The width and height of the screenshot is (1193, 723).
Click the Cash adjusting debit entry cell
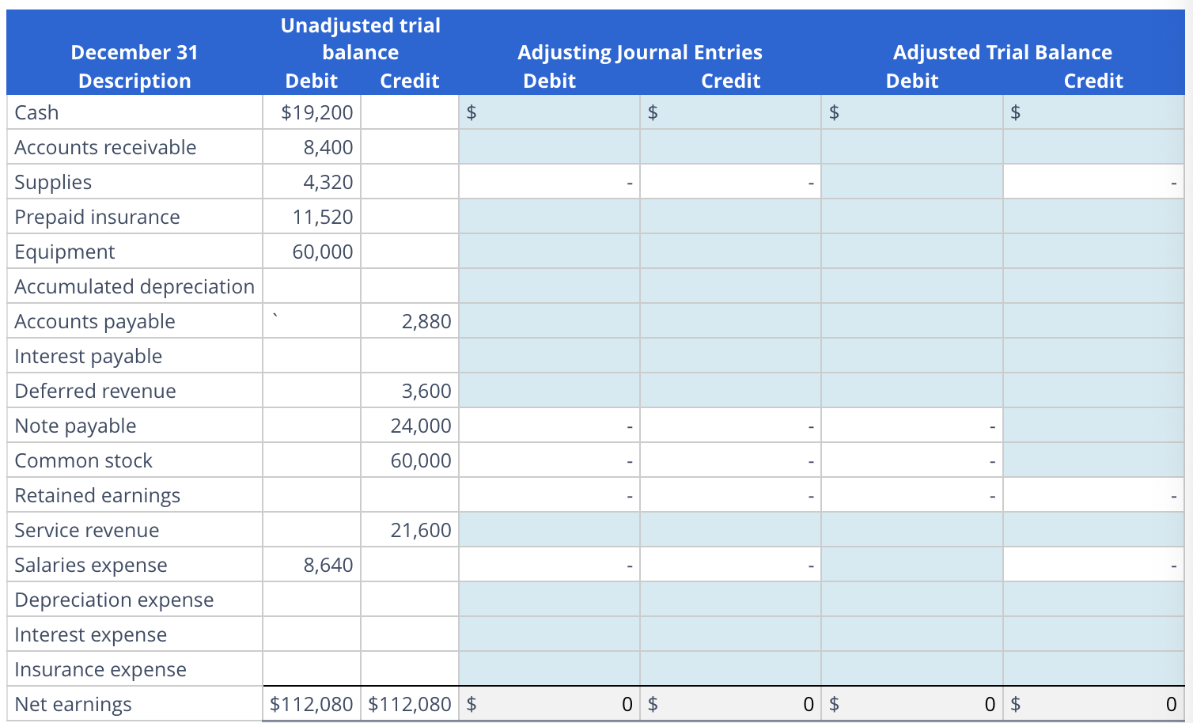point(549,112)
